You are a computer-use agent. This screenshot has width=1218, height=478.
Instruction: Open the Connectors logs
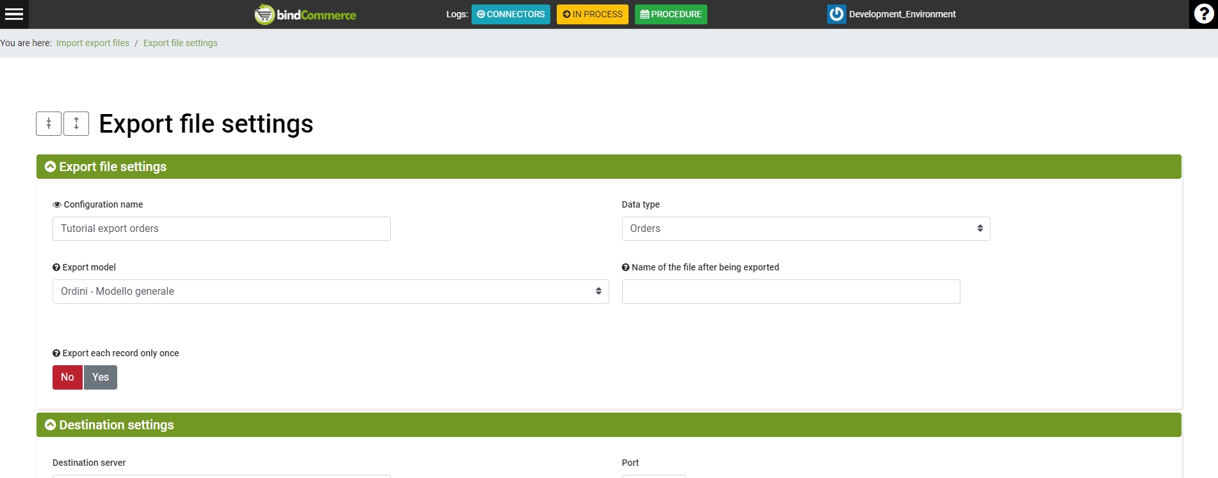[511, 14]
